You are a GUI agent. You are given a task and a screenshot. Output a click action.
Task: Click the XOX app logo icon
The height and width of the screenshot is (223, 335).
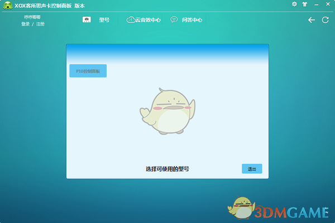(8, 6)
